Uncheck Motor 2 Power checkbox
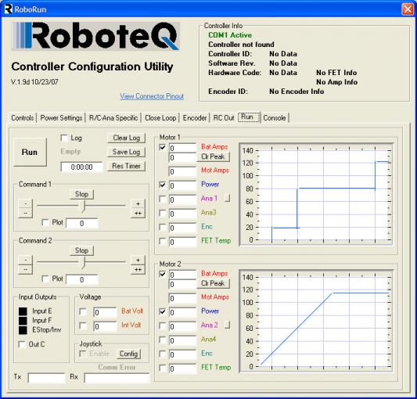This screenshot has height=399, width=417. coord(162,311)
